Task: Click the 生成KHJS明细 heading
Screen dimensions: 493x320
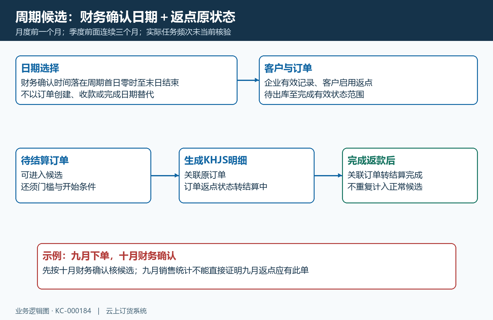Action: click(215, 160)
